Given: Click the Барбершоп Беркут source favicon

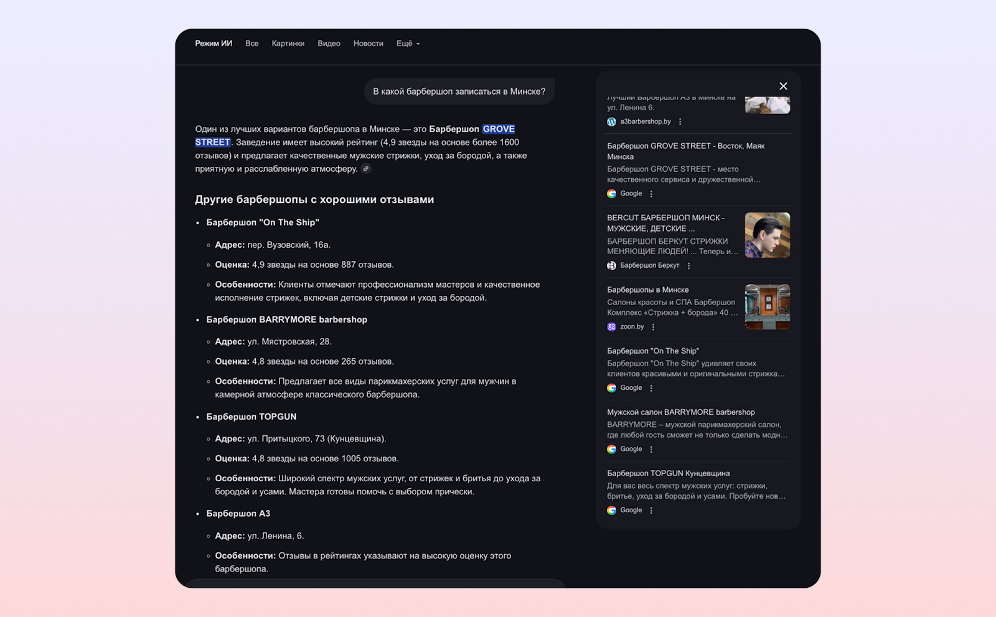Looking at the screenshot, I should pyautogui.click(x=612, y=266).
